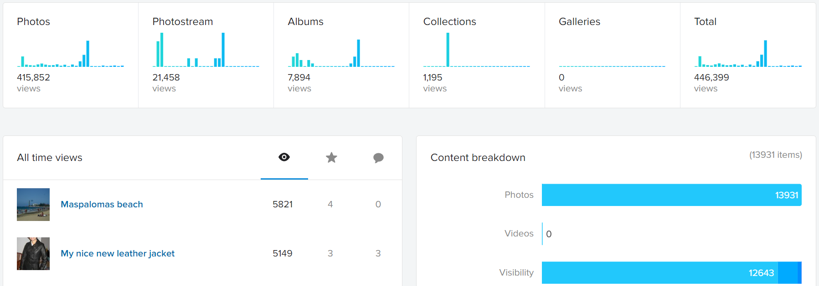Image resolution: width=819 pixels, height=286 pixels.
Task: Select the Collections views stats card
Action: click(x=477, y=55)
